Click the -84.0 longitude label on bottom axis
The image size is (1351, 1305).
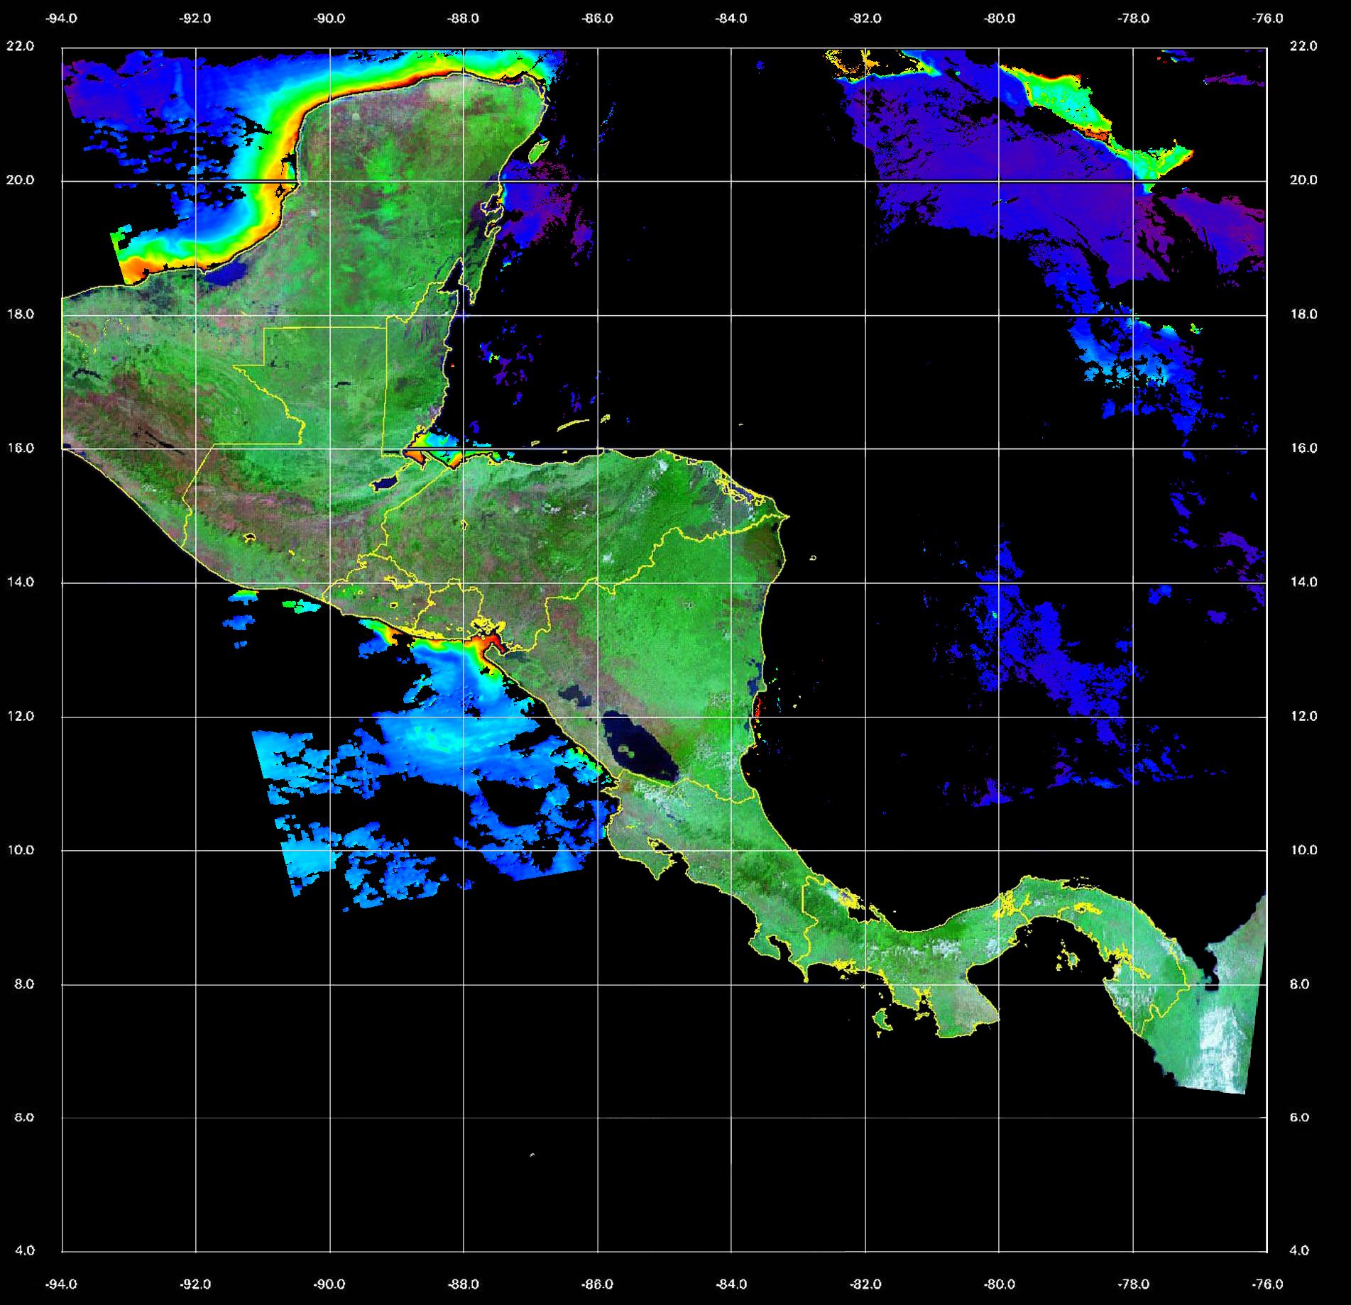(731, 1284)
